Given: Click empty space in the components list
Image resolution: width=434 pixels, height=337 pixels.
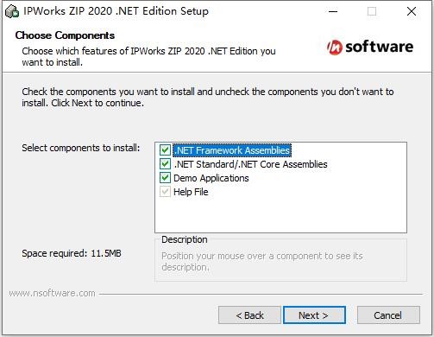Looking at the screenshot, I should tap(280, 214).
